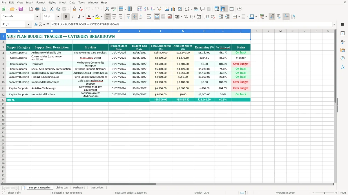Select the column F header
This screenshot has width=348, height=195.
click(161, 31)
